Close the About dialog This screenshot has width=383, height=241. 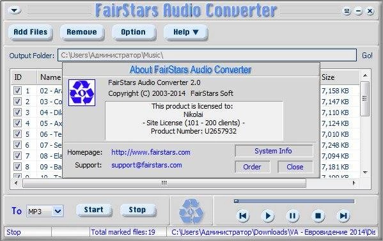coord(295,167)
